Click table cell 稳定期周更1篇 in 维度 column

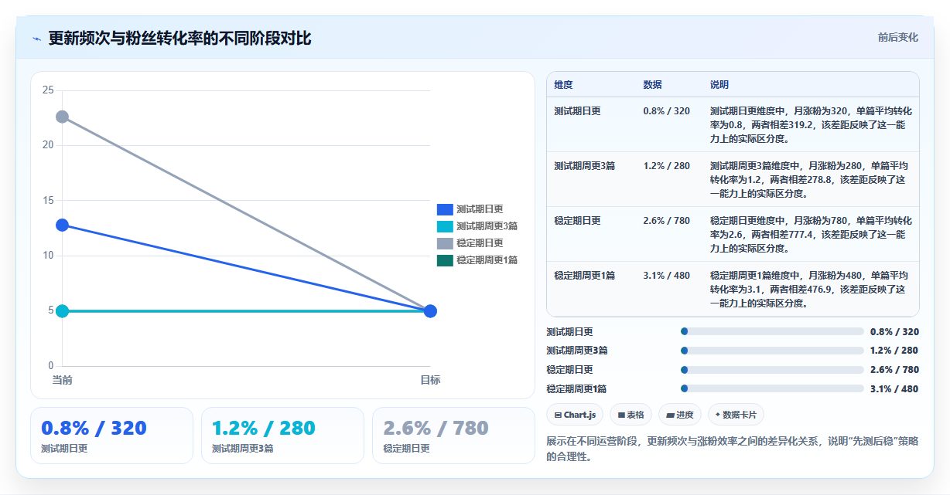point(584,275)
